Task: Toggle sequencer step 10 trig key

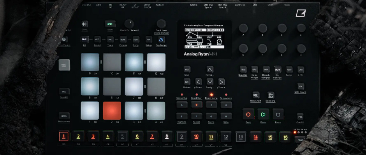Action: [196, 137]
